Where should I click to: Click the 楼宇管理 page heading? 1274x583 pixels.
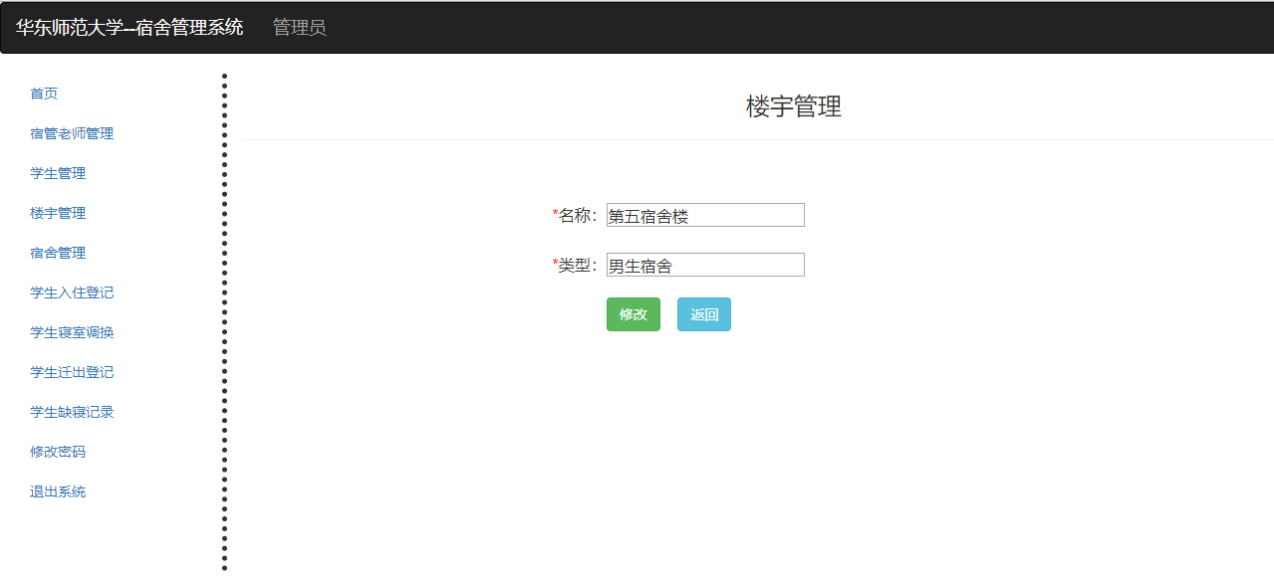pyautogui.click(x=794, y=106)
